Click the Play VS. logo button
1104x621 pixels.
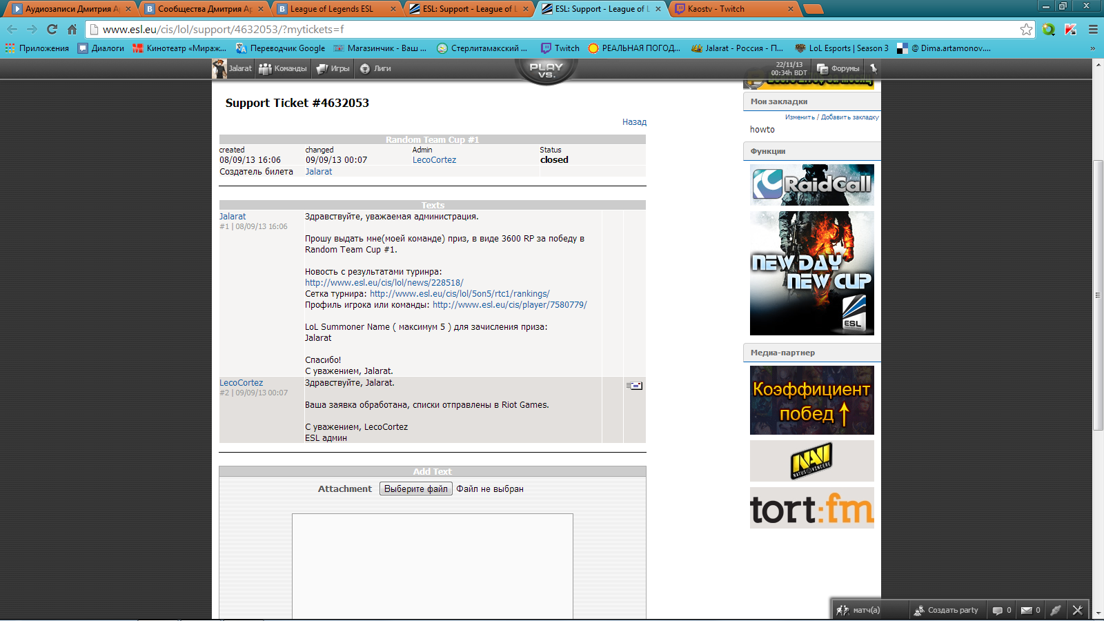pyautogui.click(x=546, y=70)
